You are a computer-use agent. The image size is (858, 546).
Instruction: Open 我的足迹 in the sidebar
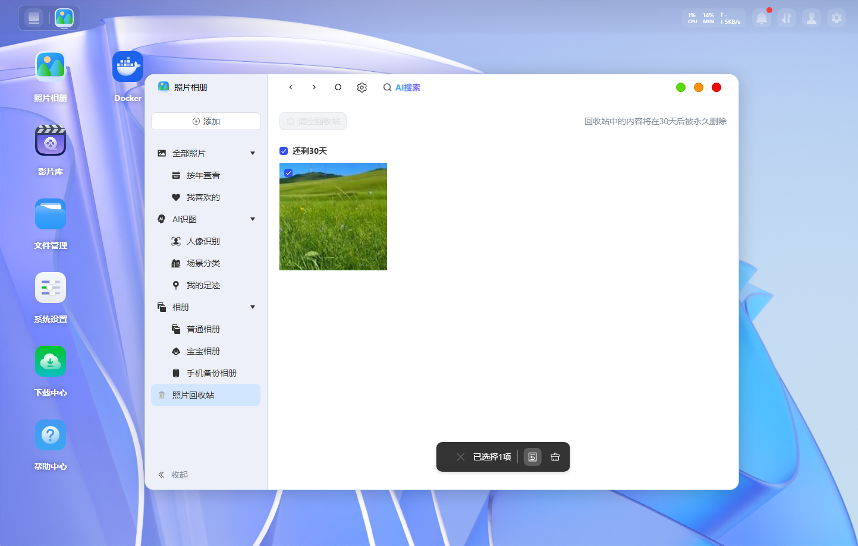tap(203, 285)
